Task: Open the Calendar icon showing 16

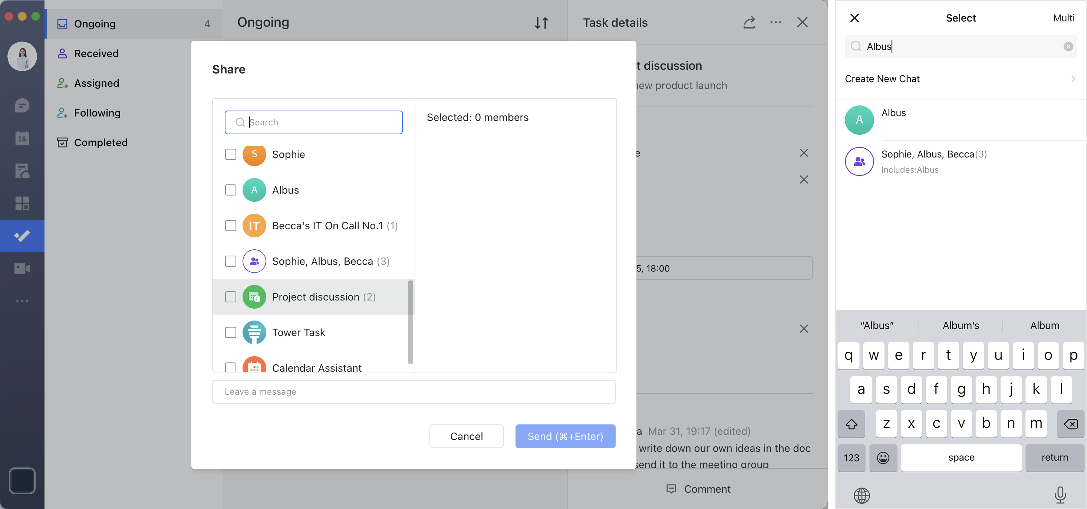Action: click(22, 138)
